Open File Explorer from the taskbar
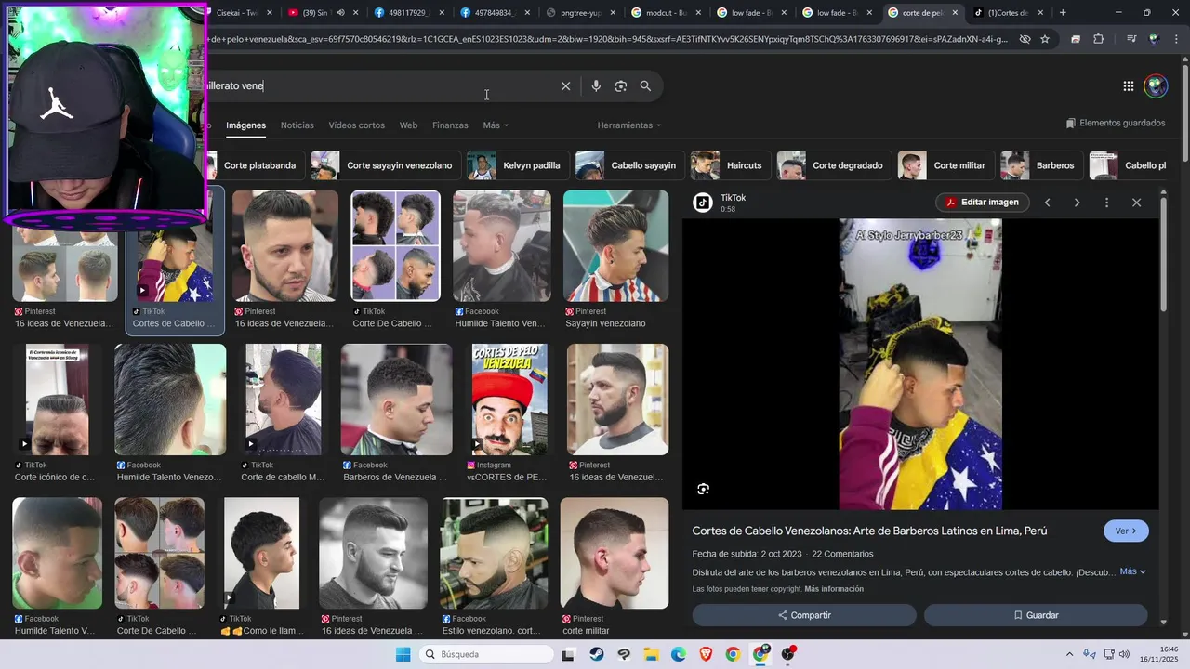This screenshot has width=1190, height=669. [651, 654]
